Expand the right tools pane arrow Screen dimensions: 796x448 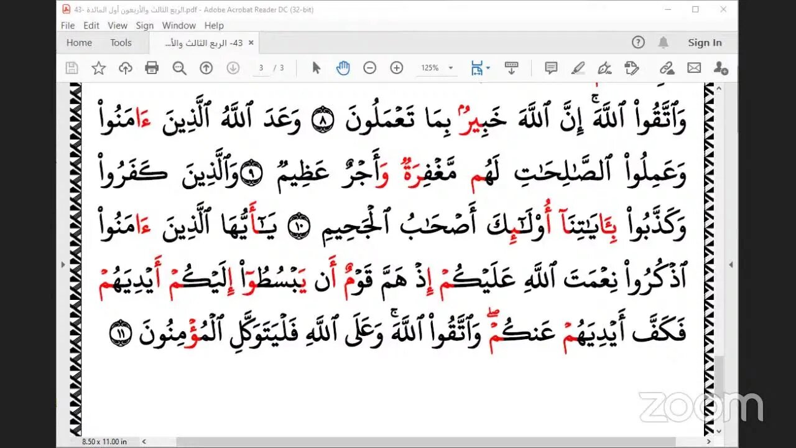(730, 264)
